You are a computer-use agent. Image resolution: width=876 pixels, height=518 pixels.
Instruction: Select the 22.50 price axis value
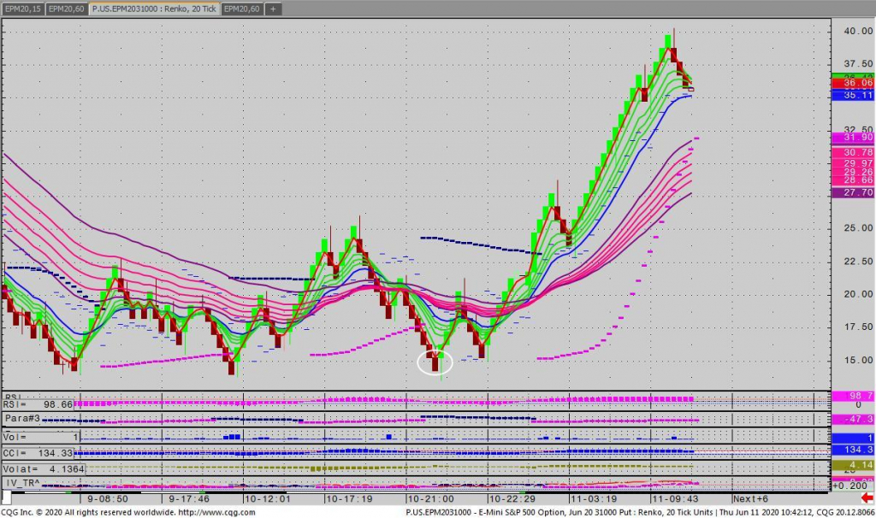point(858,262)
